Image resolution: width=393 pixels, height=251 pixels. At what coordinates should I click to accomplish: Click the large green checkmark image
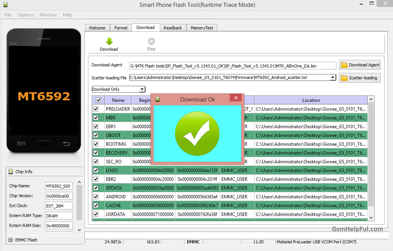(197, 134)
